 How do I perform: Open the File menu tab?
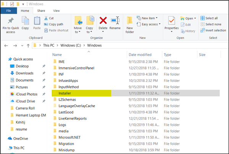click(8, 11)
